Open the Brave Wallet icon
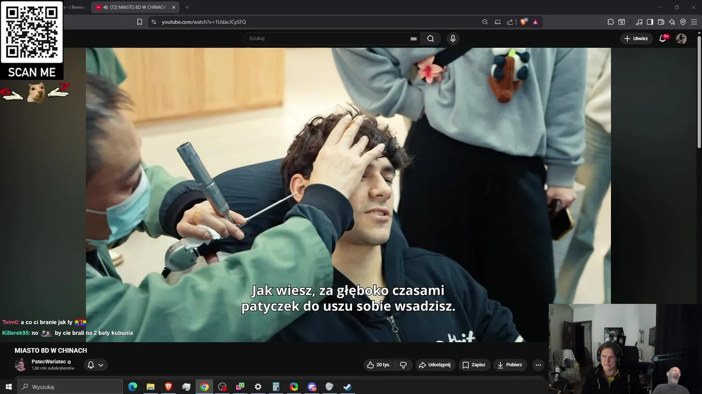The height and width of the screenshot is (394, 702). pyautogui.click(x=661, y=22)
